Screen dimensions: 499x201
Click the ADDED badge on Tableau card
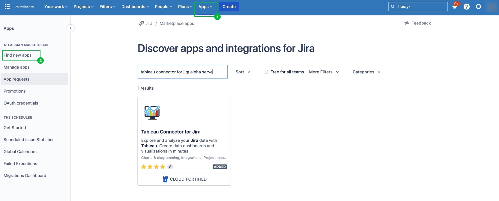pyautogui.click(x=220, y=167)
